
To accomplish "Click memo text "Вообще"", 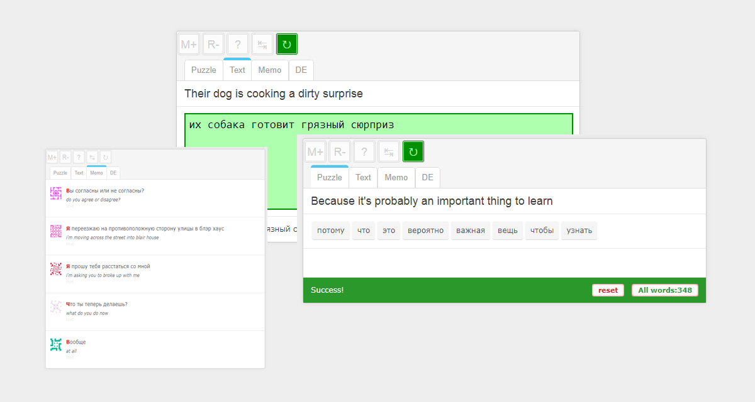I will (x=76, y=342).
